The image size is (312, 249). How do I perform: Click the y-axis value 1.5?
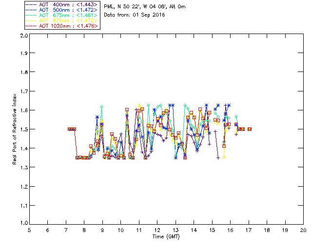(24, 129)
